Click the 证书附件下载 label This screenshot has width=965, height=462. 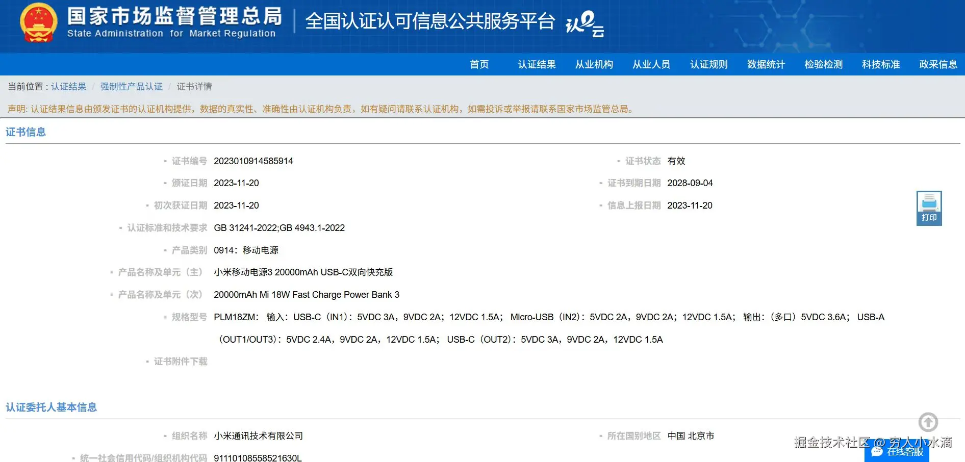181,362
